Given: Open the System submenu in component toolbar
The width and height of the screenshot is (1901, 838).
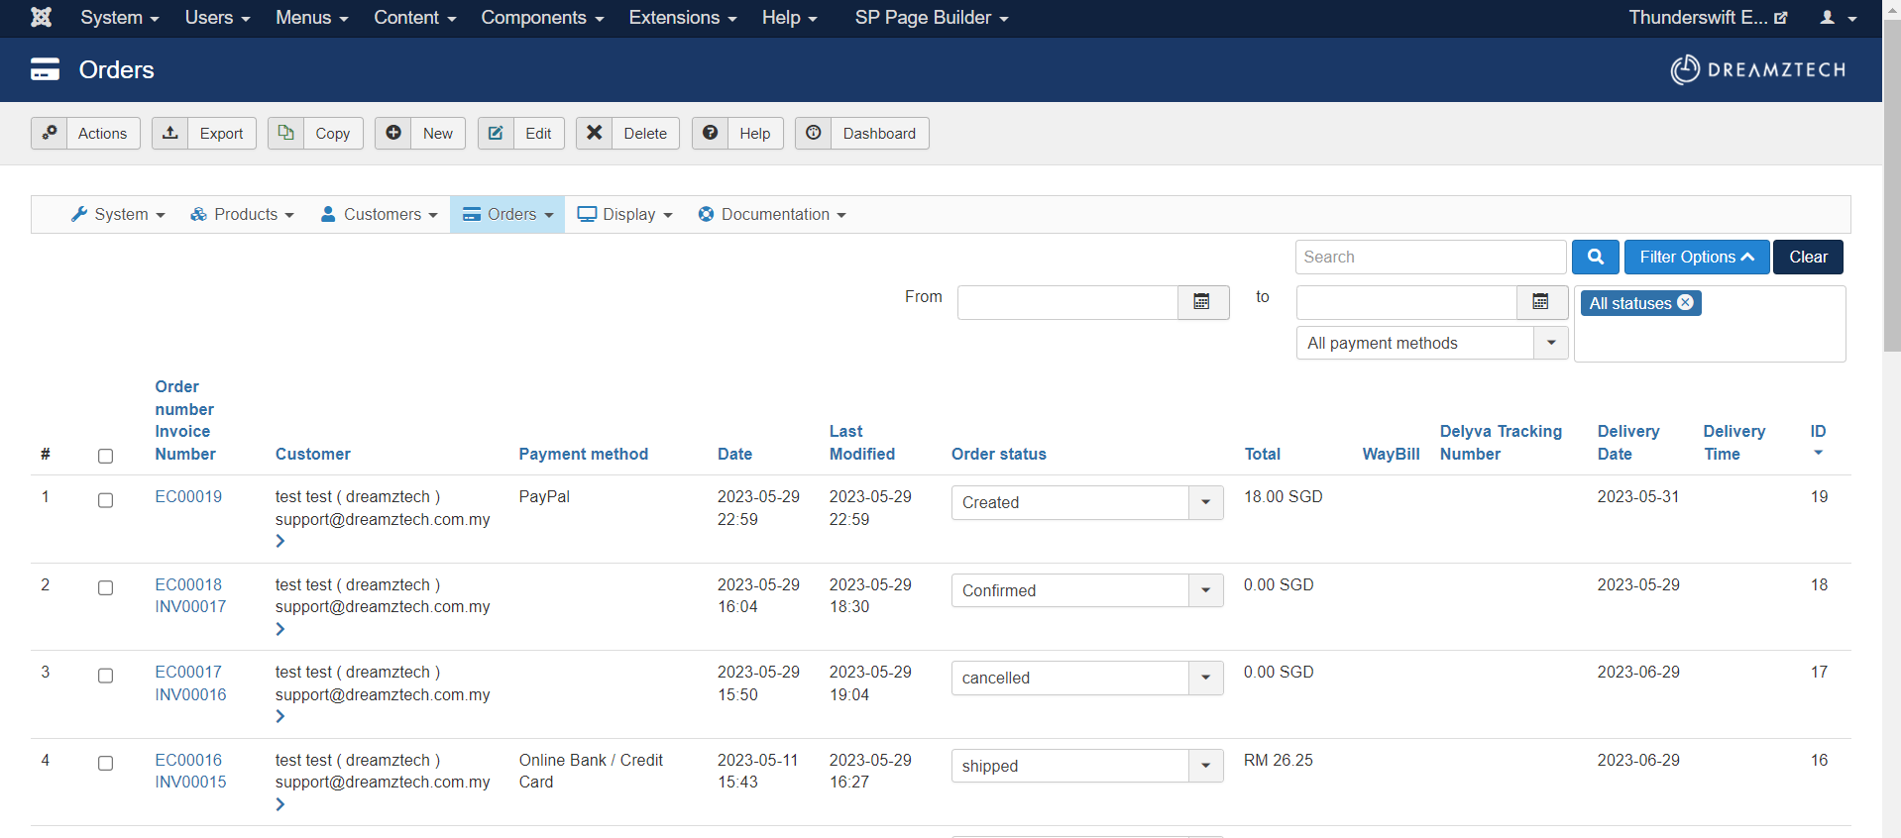Looking at the screenshot, I should (118, 214).
